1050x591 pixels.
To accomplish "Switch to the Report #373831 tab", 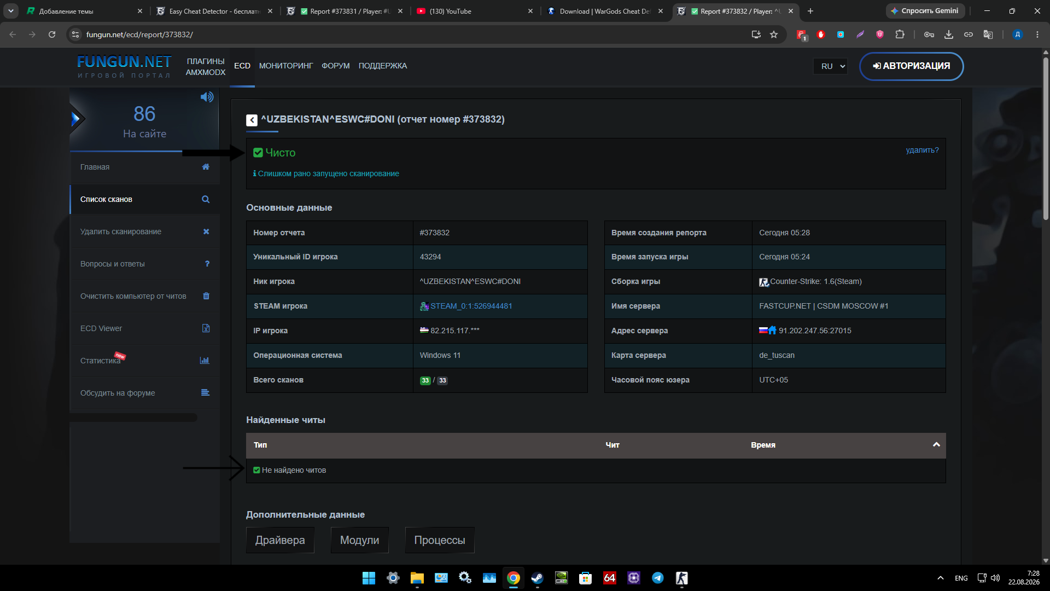I will click(x=345, y=11).
